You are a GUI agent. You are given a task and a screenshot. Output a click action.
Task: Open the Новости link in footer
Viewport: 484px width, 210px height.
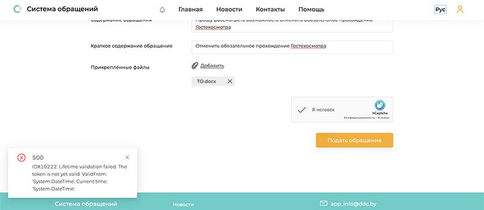tap(183, 205)
